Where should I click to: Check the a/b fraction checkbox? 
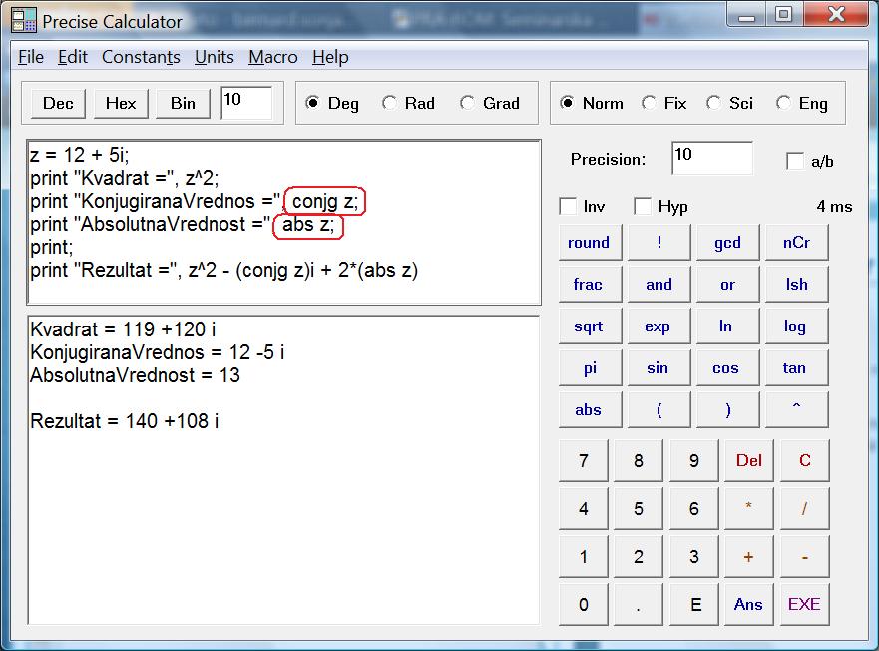[795, 161]
